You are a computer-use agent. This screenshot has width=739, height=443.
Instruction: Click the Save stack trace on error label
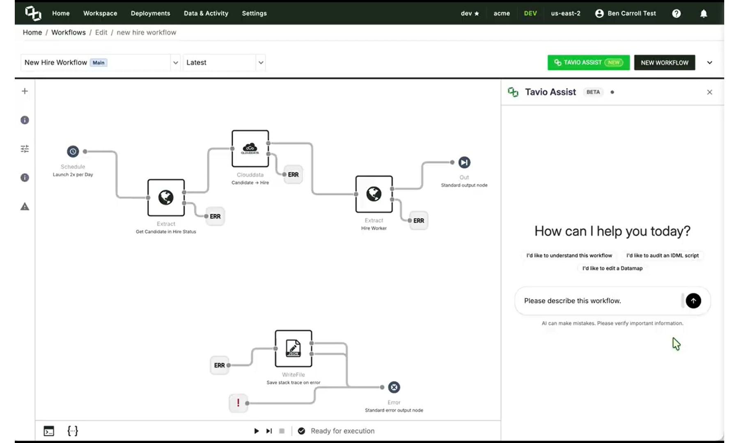point(293,383)
